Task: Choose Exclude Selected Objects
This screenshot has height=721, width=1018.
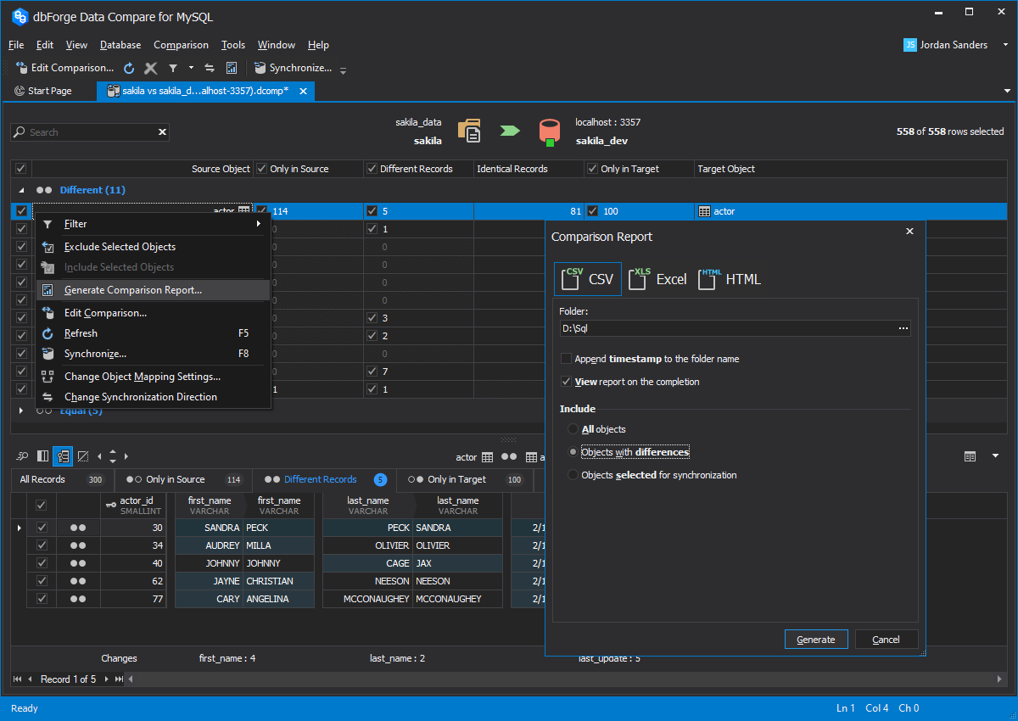Action: pyautogui.click(x=153, y=247)
